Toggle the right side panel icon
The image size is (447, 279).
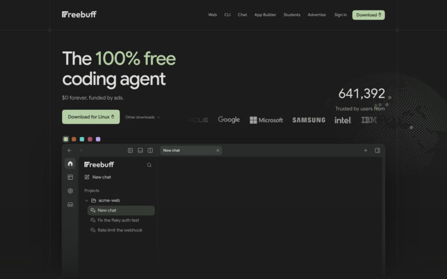377,151
